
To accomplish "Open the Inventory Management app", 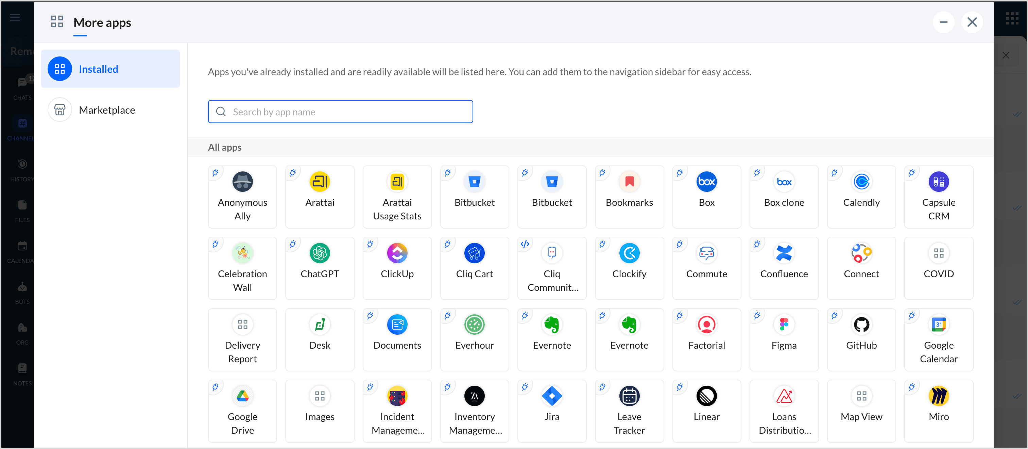I will click(x=475, y=412).
